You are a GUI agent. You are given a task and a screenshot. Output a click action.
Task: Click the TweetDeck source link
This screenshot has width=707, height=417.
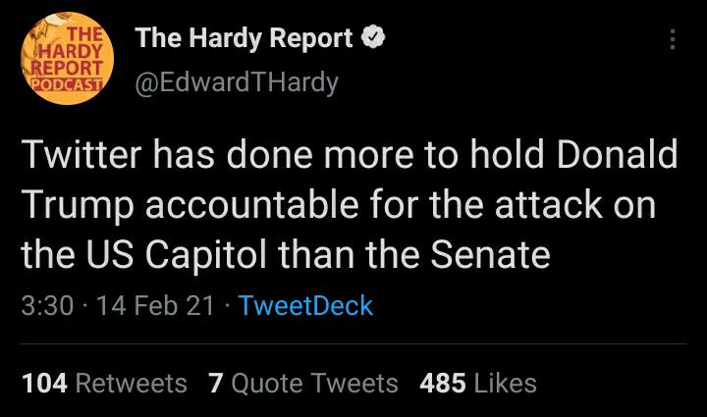point(305,305)
